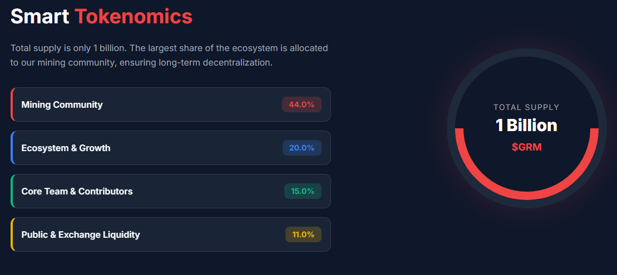Click the red Tokenomics word in title
Screen dimensions: 617x275
134,17
